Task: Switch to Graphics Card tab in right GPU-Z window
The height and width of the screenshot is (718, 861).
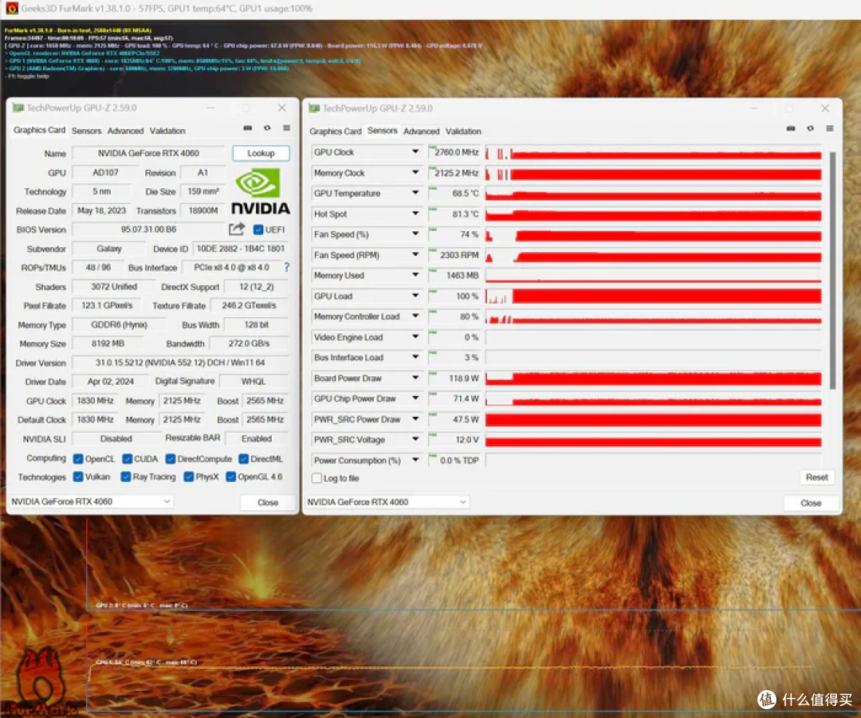Action: [x=336, y=131]
